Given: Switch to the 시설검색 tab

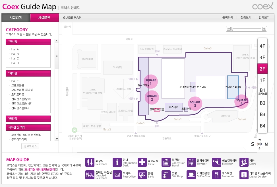Looking at the screenshot, I should coord(16,17).
